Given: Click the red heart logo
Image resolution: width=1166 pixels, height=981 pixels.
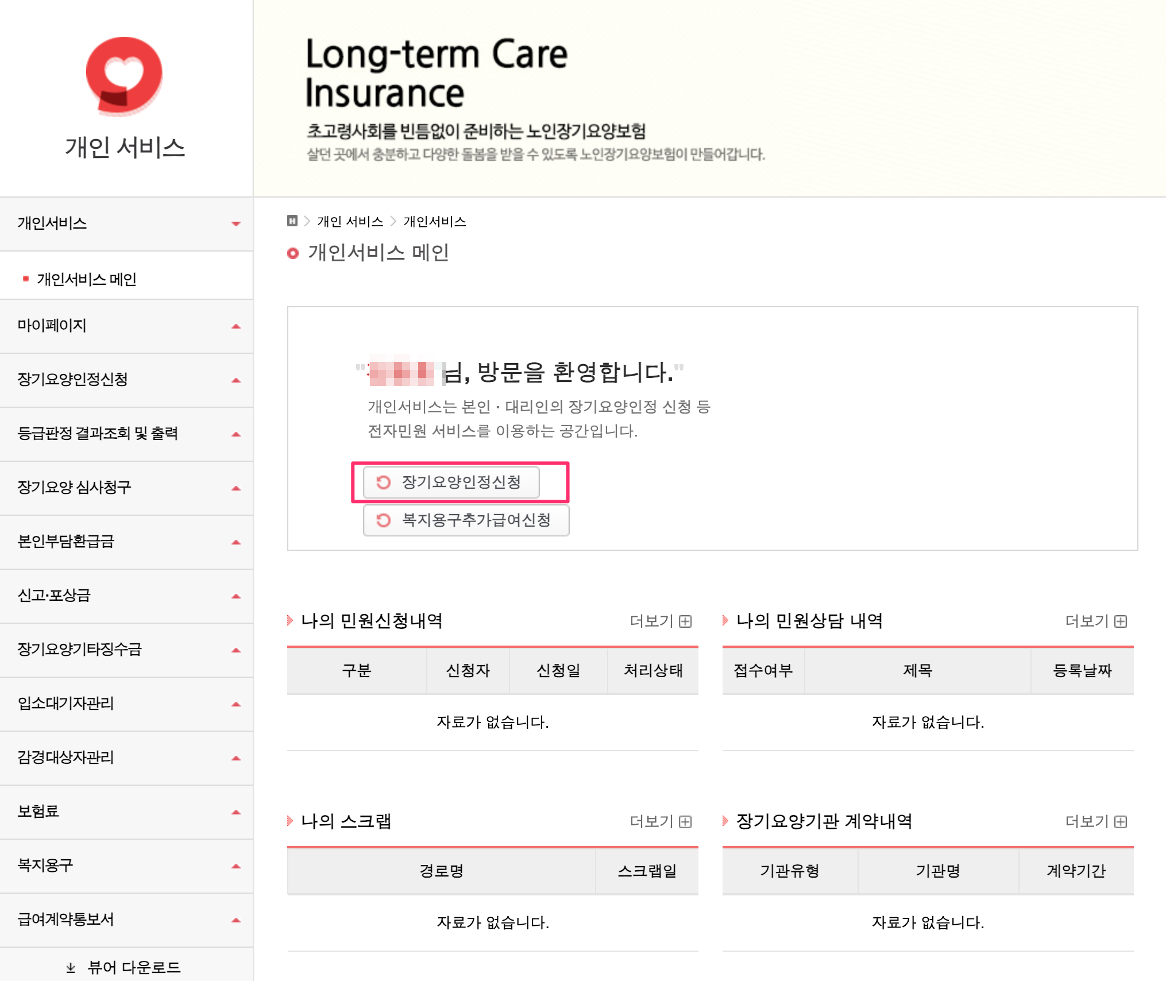Looking at the screenshot, I should tap(124, 75).
